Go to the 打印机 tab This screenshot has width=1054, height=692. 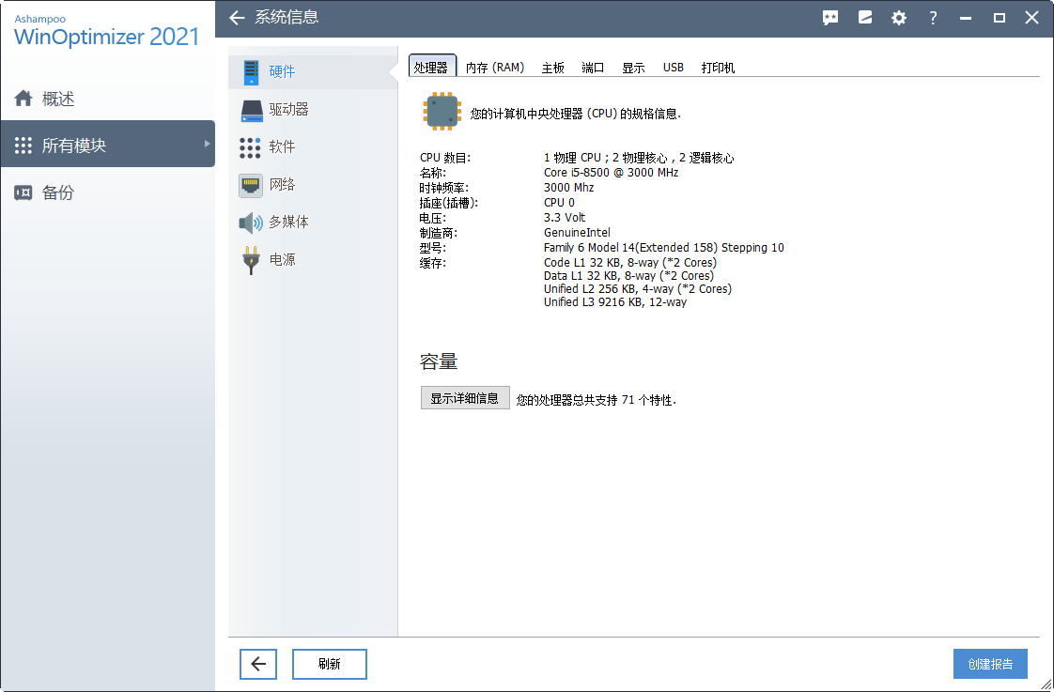(x=718, y=68)
